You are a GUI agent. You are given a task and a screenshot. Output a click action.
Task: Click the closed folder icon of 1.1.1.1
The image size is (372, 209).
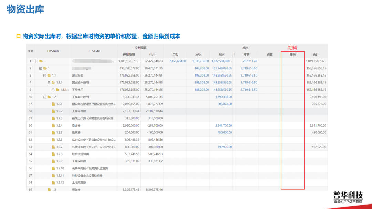point(58,90)
